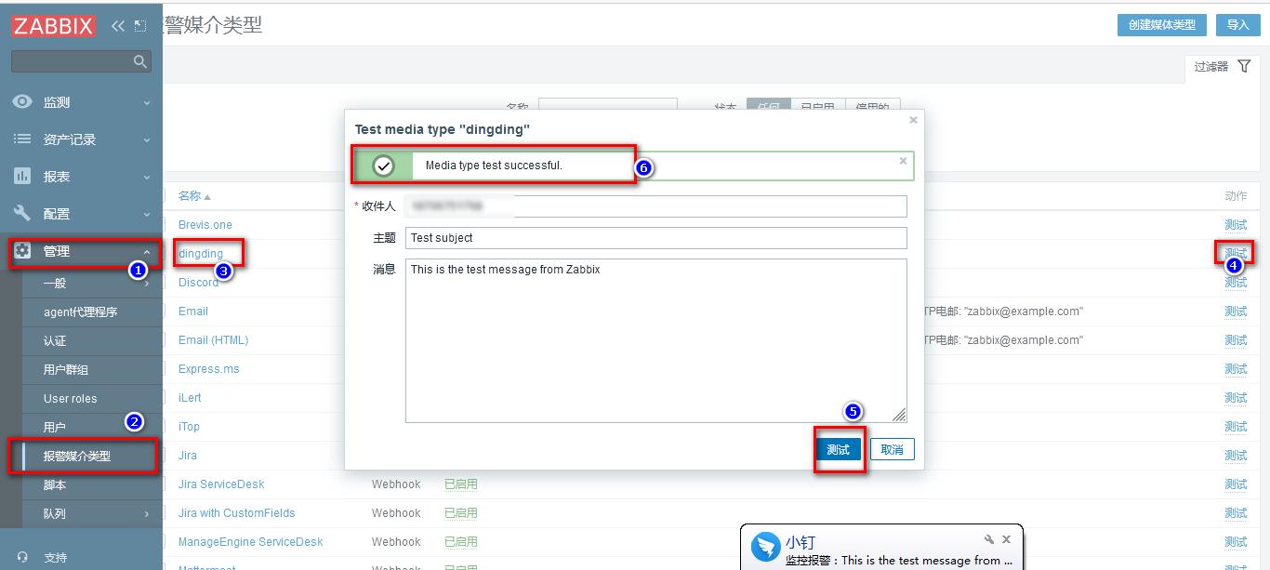1270x570 pixels.
Task: Collapse the sidebar with double-chevron icon
Action: click(x=118, y=26)
